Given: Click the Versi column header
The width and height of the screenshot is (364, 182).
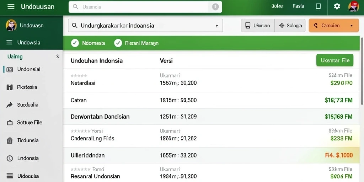Looking at the screenshot, I should [x=166, y=61].
